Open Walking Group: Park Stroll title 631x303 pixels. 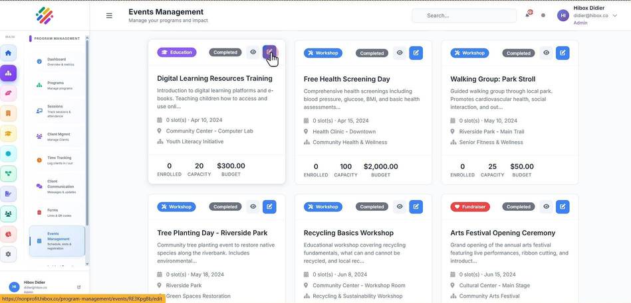[493, 79]
